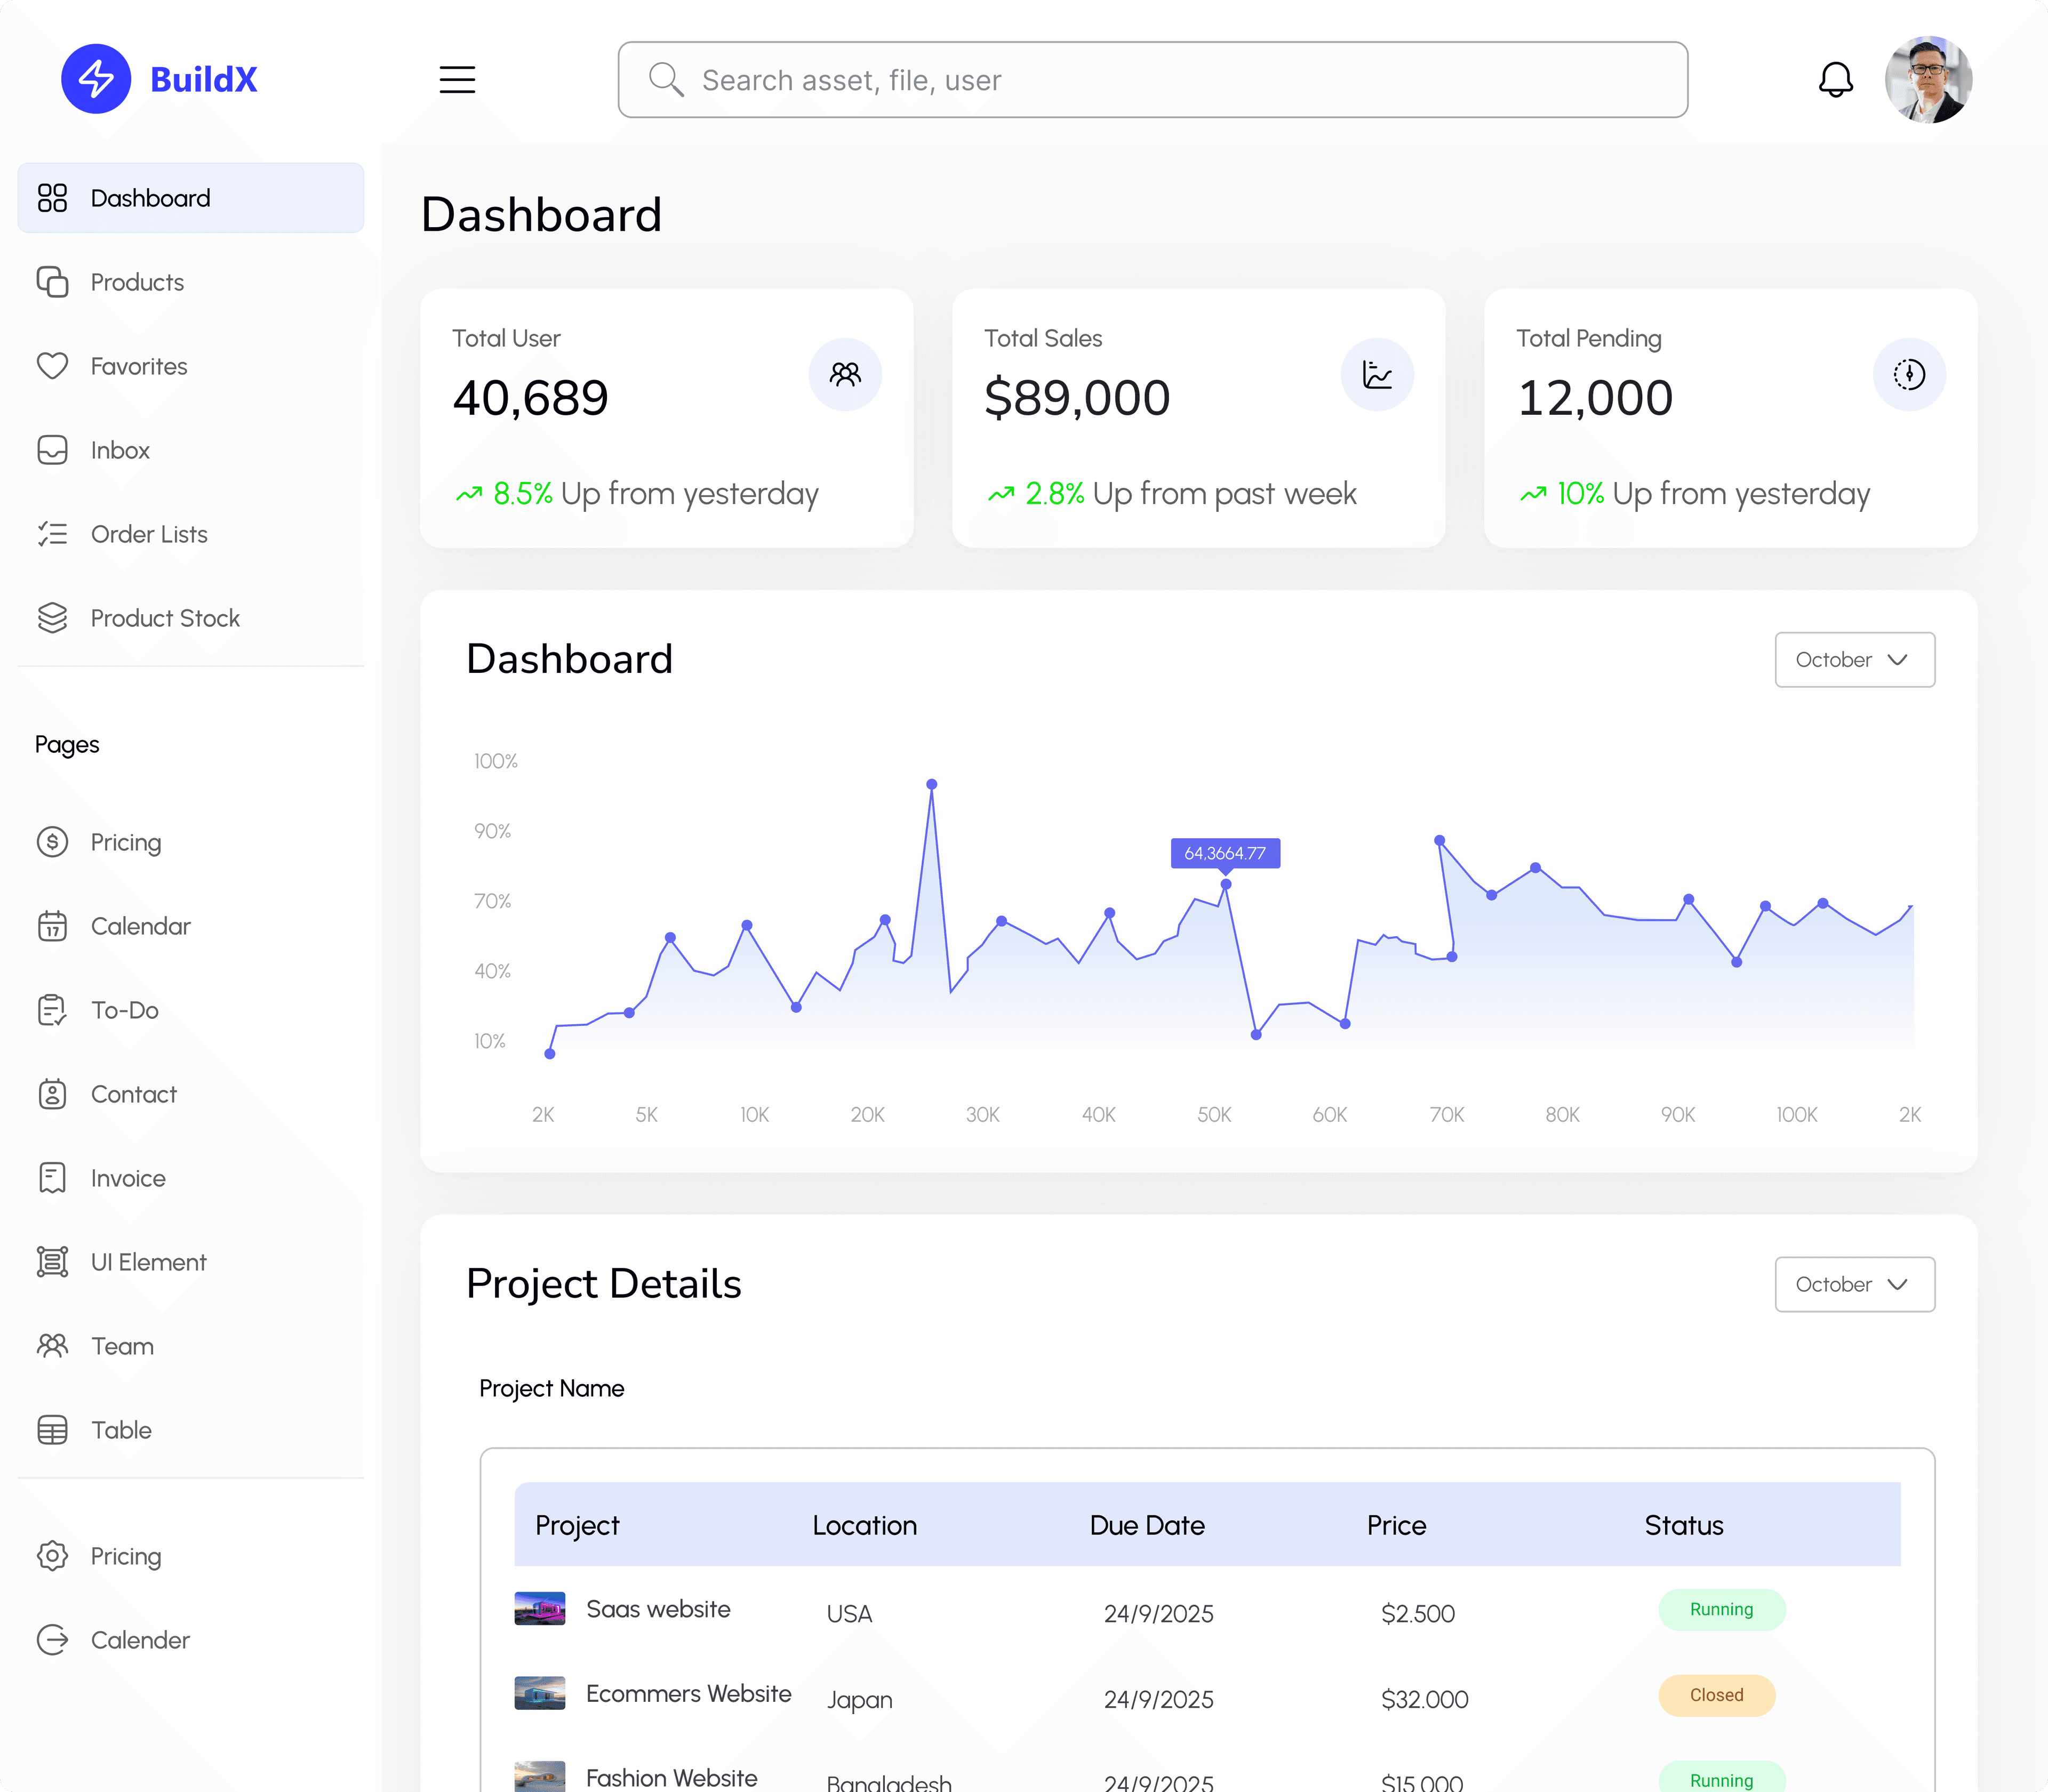Click the 64.3664.77 data point tooltip on chart
The image size is (2048, 1792).
[x=1225, y=853]
